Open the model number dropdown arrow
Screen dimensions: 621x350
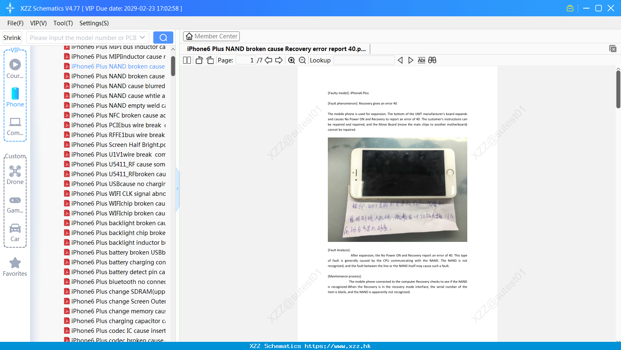(x=142, y=38)
